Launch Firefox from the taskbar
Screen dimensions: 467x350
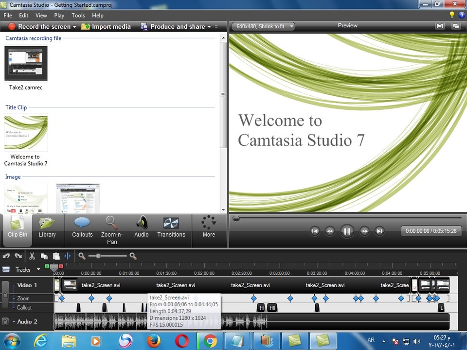(x=153, y=341)
